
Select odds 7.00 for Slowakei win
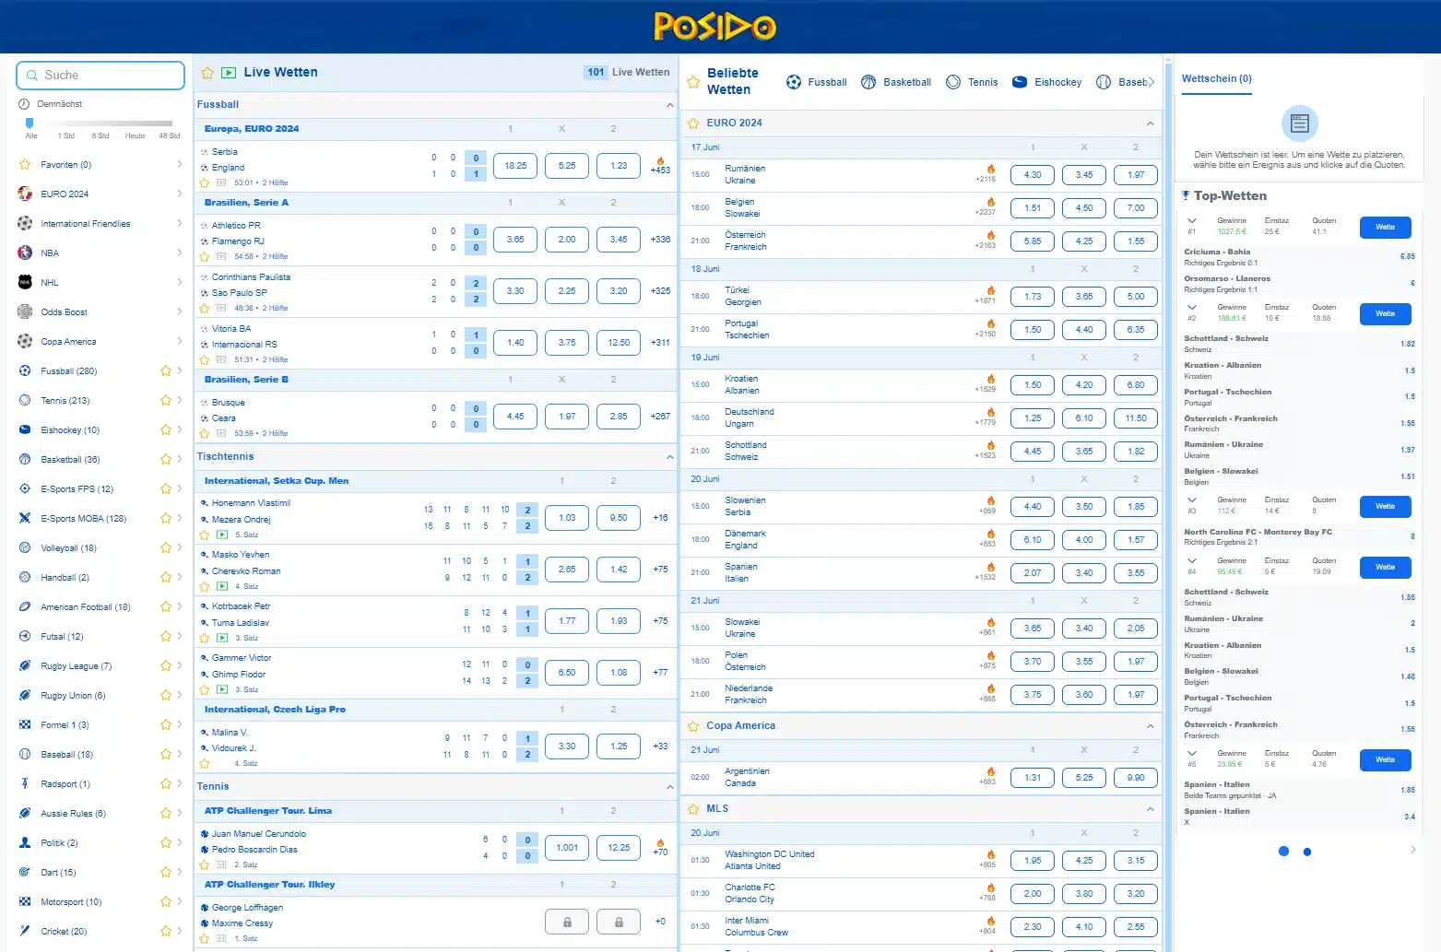(1136, 208)
